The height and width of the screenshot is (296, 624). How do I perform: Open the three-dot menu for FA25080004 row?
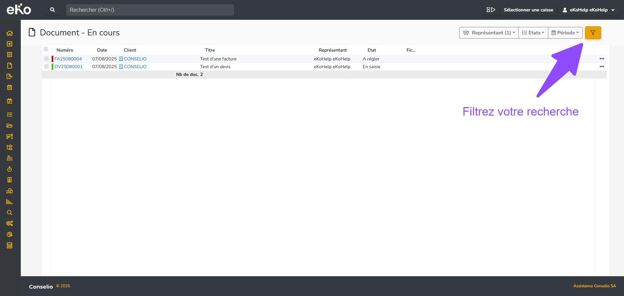point(602,59)
